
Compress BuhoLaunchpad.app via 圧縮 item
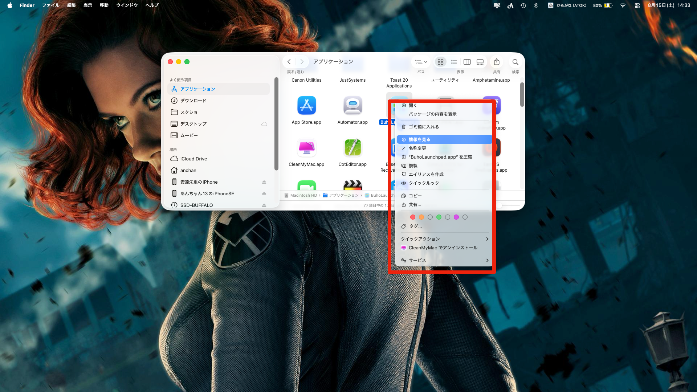click(445, 157)
